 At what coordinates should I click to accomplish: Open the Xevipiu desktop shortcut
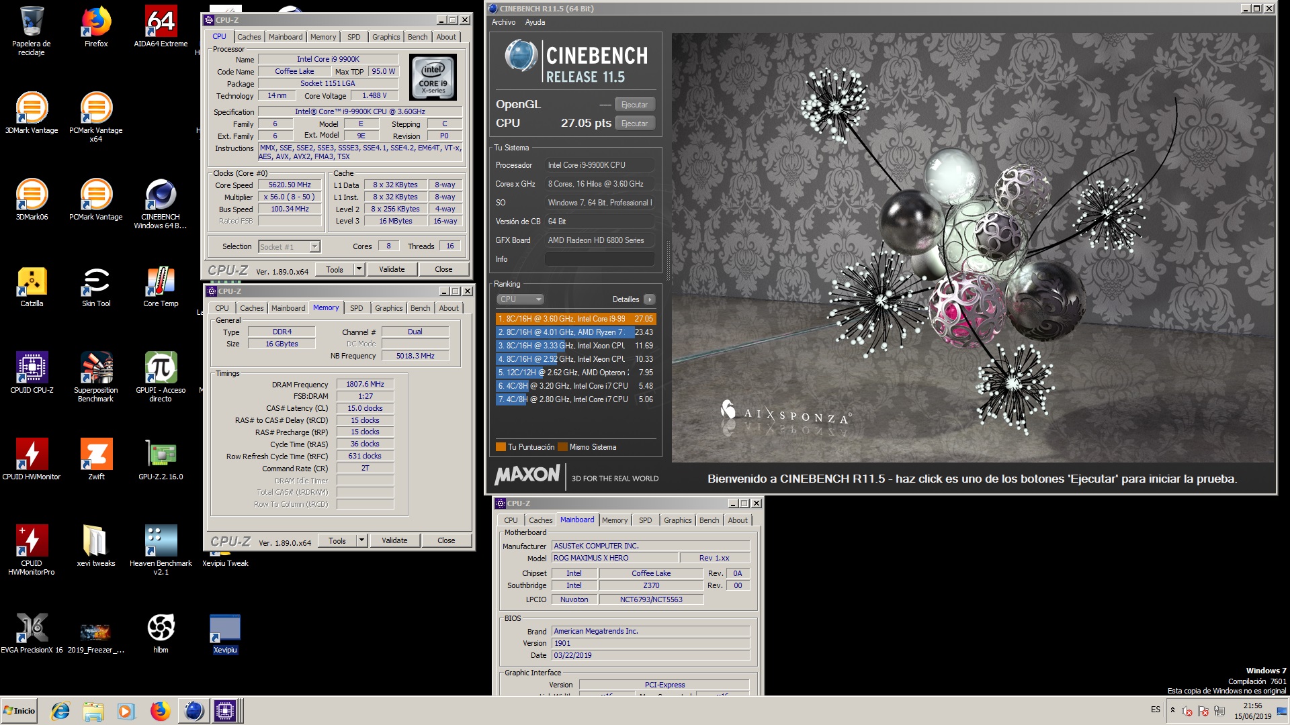[x=225, y=632]
